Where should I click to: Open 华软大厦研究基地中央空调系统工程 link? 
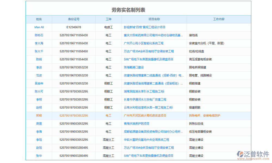(146, 140)
